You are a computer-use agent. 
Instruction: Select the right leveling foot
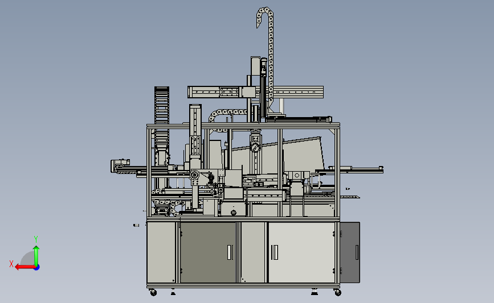click(315, 292)
